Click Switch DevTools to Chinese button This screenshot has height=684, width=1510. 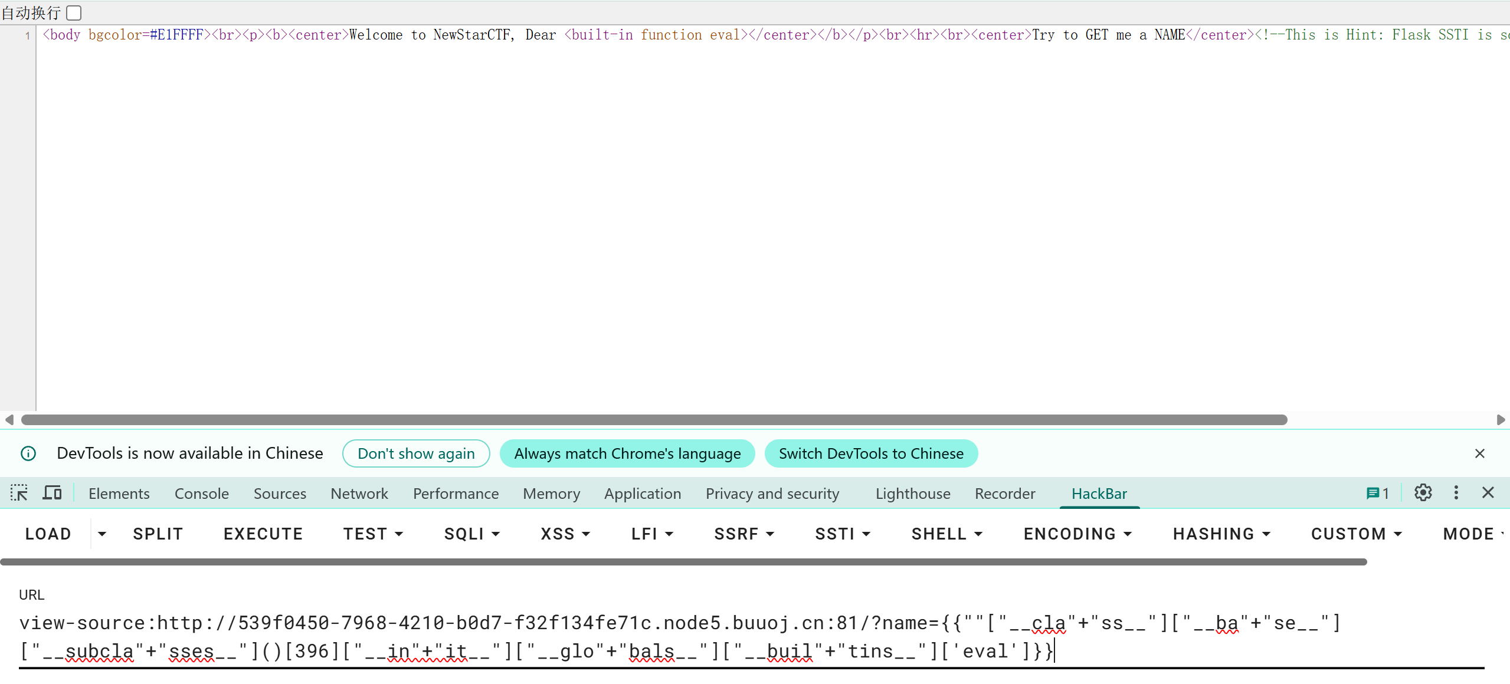click(870, 453)
